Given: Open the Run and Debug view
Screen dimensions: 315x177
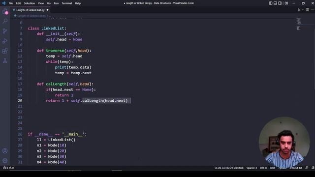Looking at the screenshot, I should [x=5, y=41].
